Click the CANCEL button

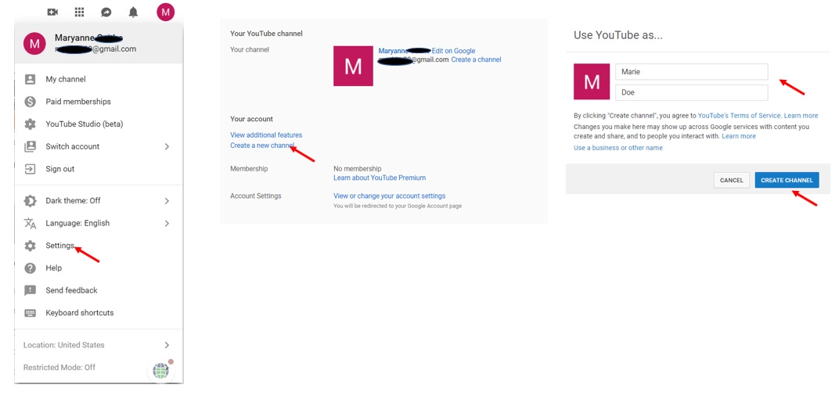point(732,180)
